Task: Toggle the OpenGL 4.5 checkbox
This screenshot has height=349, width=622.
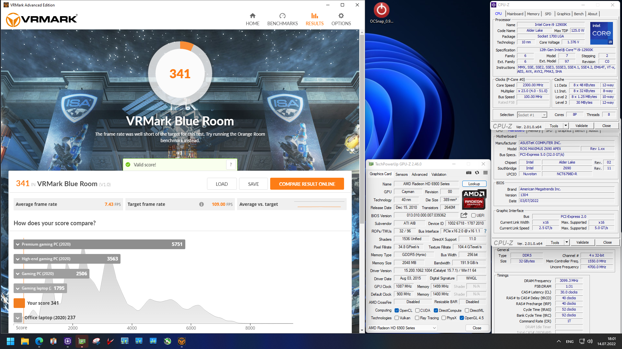Action: [462, 318]
